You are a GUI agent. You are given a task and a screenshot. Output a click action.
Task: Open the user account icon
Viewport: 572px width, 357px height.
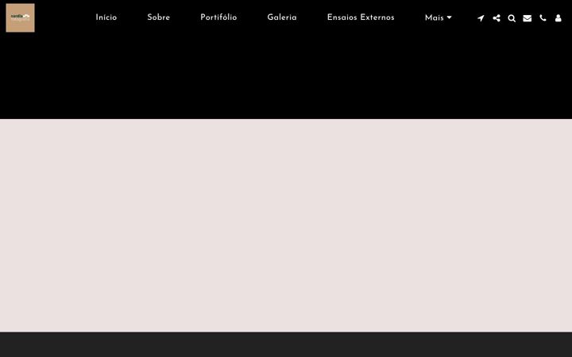(558, 18)
